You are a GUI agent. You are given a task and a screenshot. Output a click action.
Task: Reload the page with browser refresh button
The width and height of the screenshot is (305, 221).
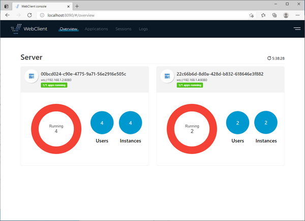pos(30,15)
